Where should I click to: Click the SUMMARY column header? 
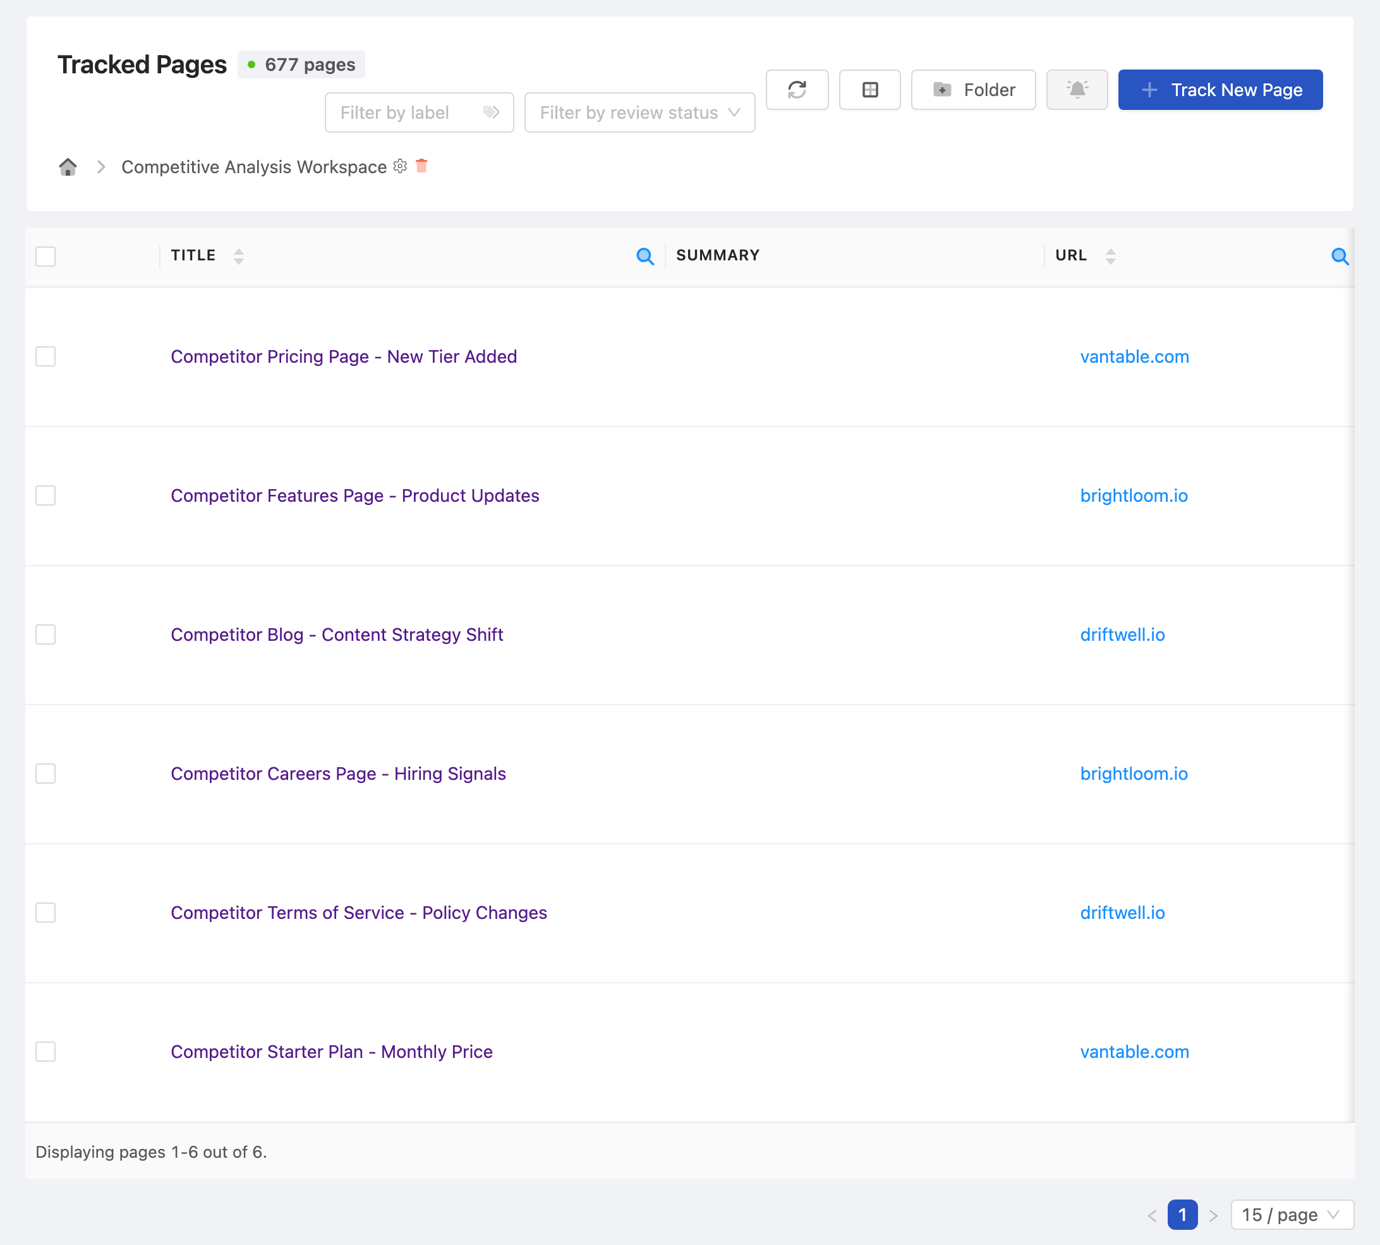(x=718, y=255)
